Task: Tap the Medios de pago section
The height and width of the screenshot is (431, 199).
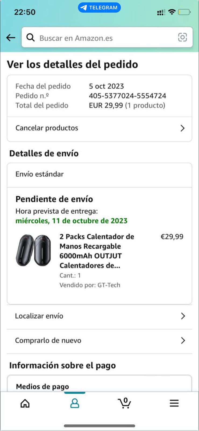Action: pos(42,387)
